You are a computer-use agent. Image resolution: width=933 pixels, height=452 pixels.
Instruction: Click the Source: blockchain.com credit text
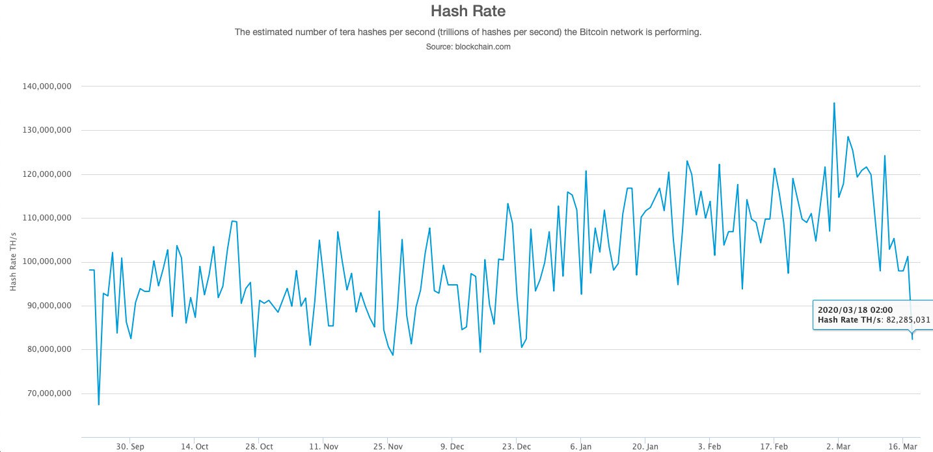[468, 47]
